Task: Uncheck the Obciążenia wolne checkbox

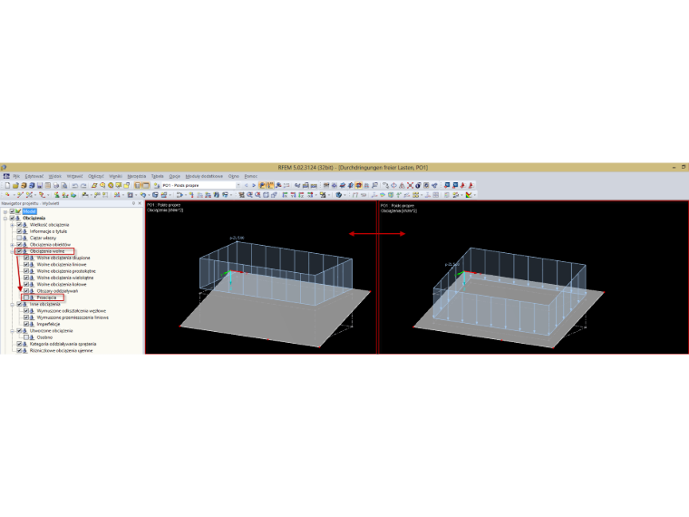Action: pos(19,251)
